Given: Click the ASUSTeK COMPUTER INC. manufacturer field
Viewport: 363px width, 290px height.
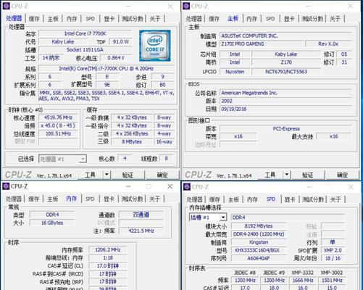Looking at the screenshot, I should click(285, 36).
